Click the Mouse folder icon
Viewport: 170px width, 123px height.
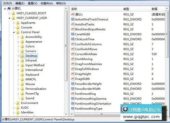pyautogui.click(x=23, y=84)
